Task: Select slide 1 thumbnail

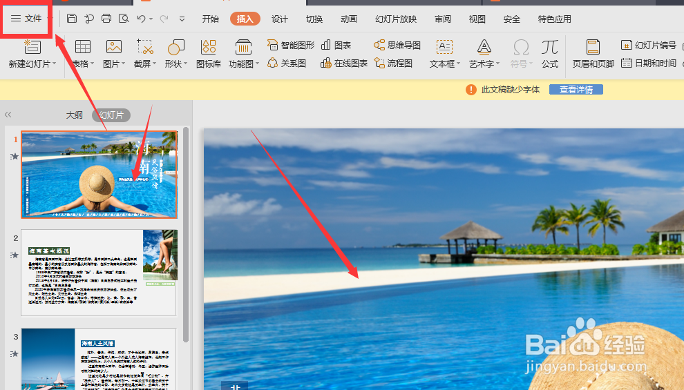Action: [99, 175]
